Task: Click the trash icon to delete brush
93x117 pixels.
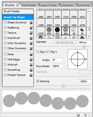Action: point(85,115)
